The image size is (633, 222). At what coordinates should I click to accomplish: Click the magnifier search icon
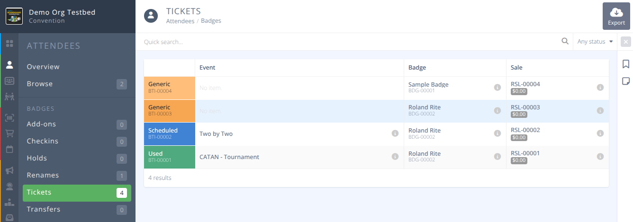(565, 42)
